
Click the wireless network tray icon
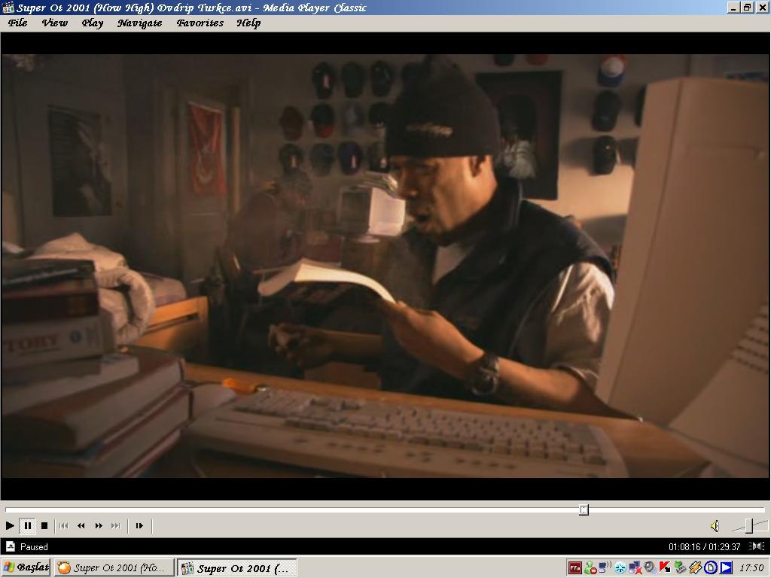pos(605,568)
